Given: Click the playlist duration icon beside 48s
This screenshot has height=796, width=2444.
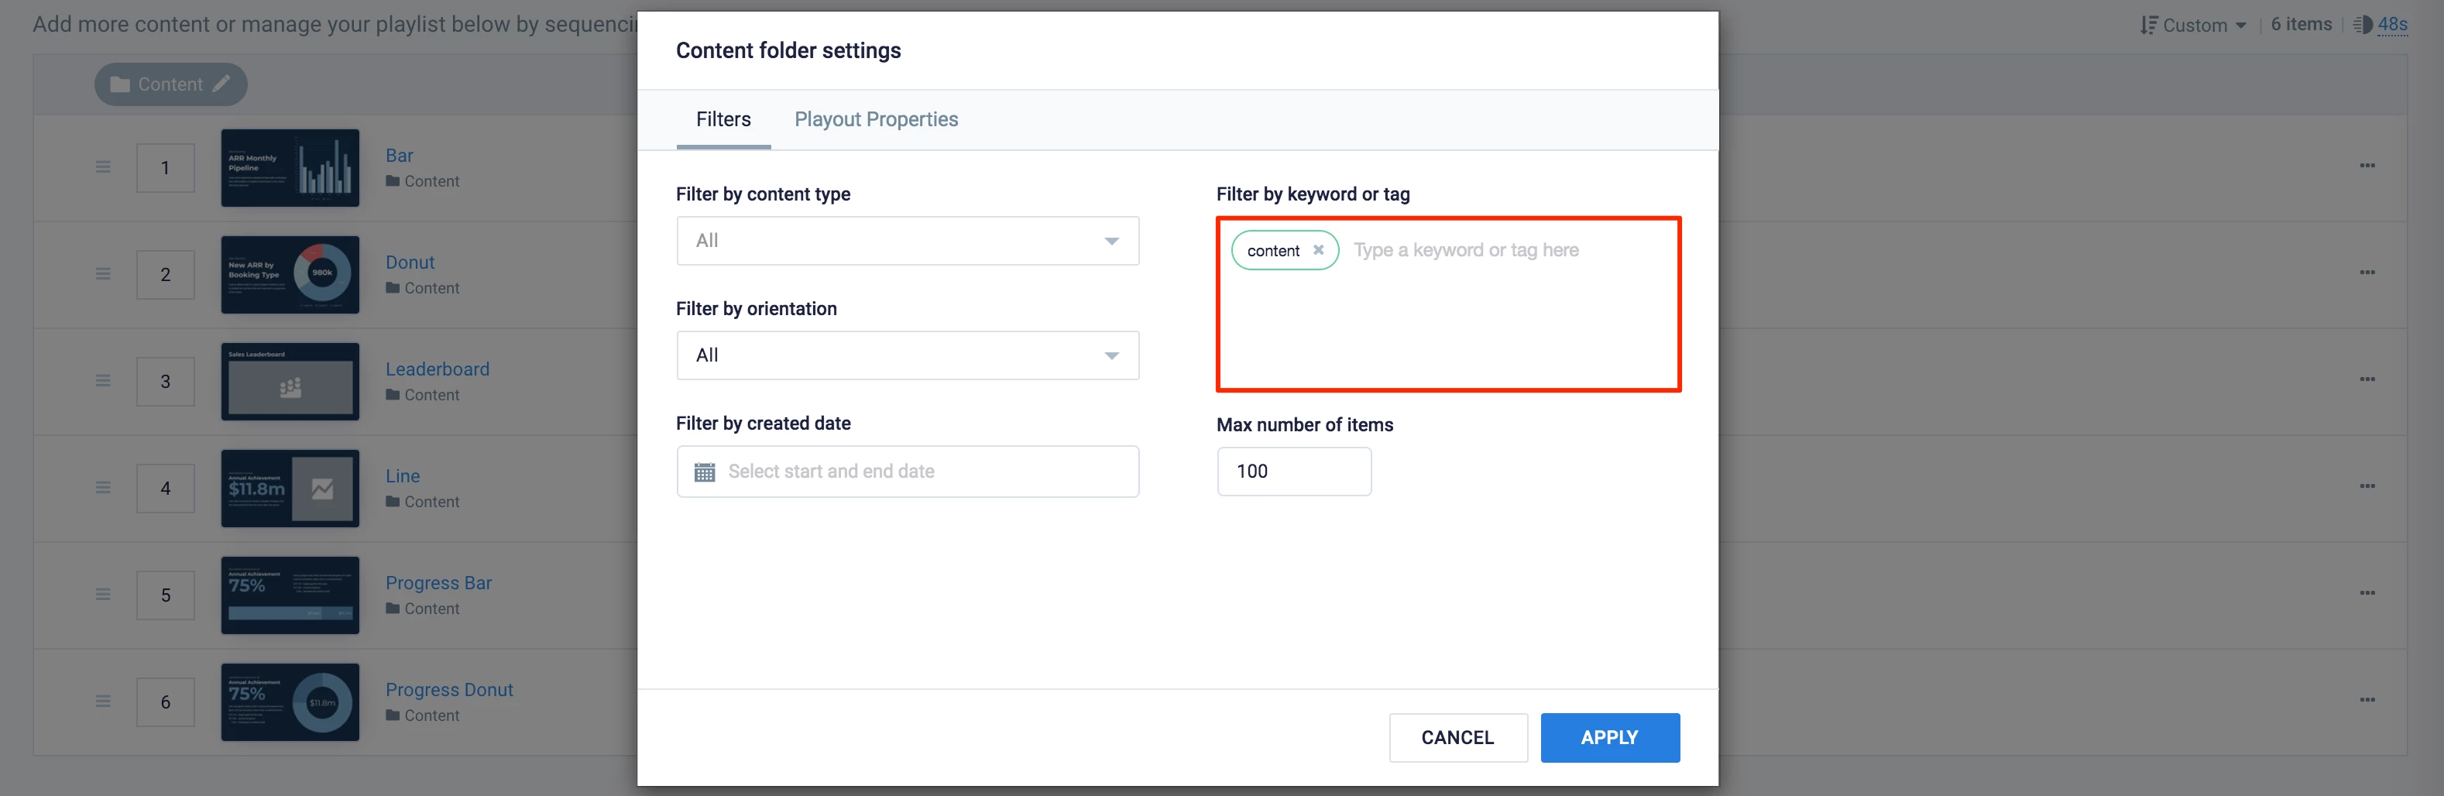Looking at the screenshot, I should click(x=2363, y=25).
